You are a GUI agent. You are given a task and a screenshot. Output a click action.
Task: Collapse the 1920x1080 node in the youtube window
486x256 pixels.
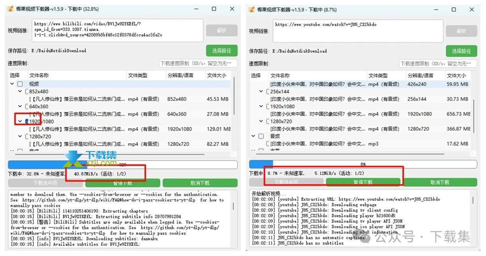click(261, 106)
